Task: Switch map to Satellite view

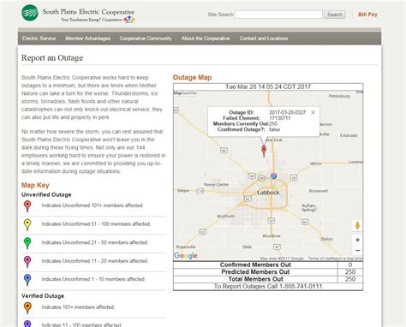Action: tap(189, 93)
